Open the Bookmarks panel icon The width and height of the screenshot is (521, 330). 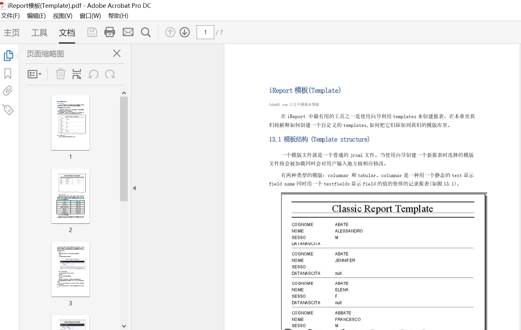8,74
